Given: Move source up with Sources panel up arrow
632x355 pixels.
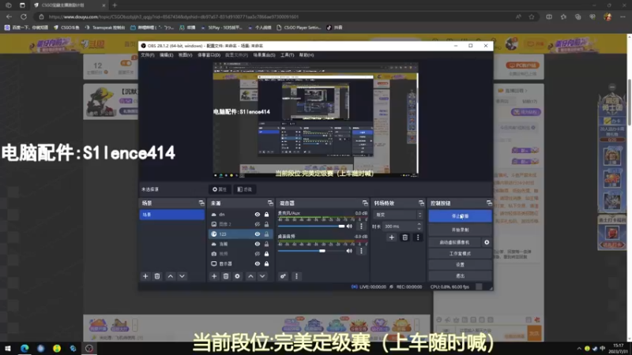Looking at the screenshot, I should point(250,276).
